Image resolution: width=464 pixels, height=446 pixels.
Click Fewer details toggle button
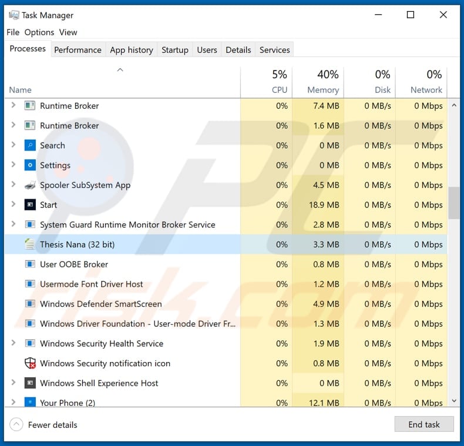point(43,425)
